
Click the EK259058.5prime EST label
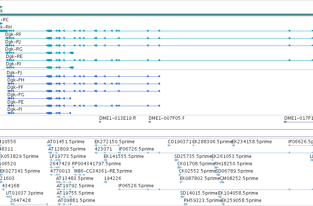(x=241, y=200)
